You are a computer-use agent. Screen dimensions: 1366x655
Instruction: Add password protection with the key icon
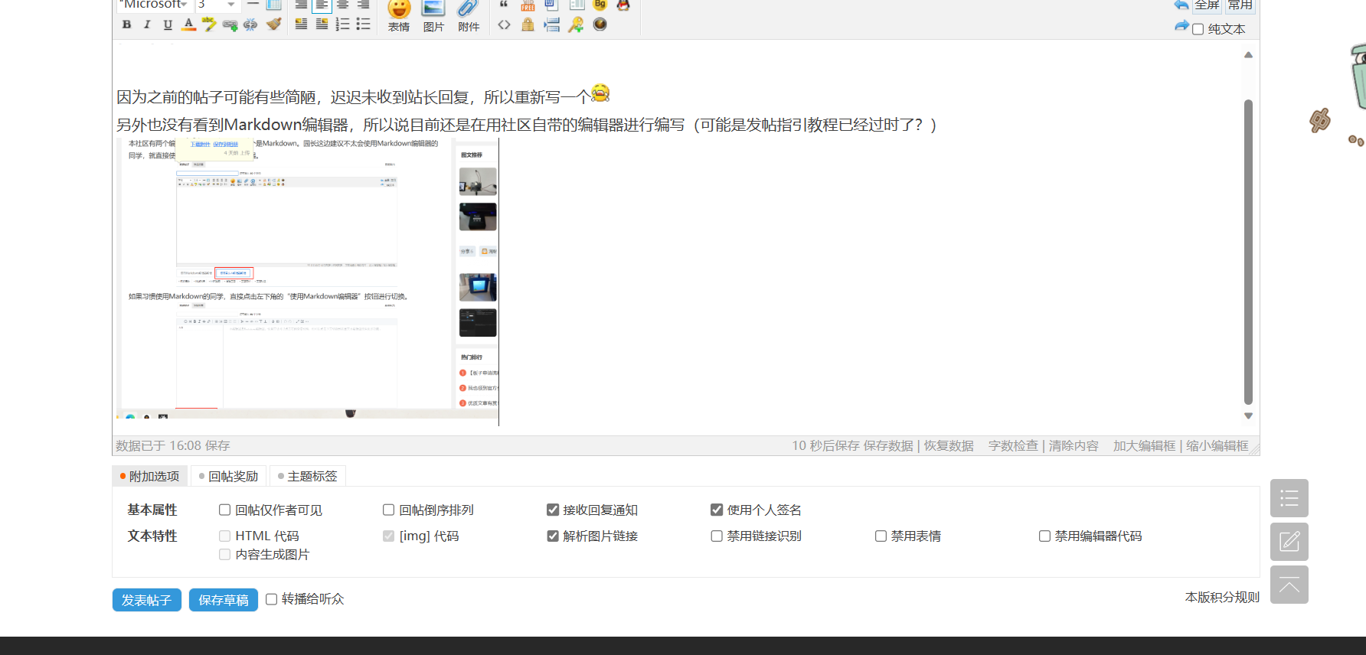[x=576, y=24]
